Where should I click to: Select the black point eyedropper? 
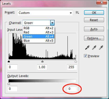(87, 48)
